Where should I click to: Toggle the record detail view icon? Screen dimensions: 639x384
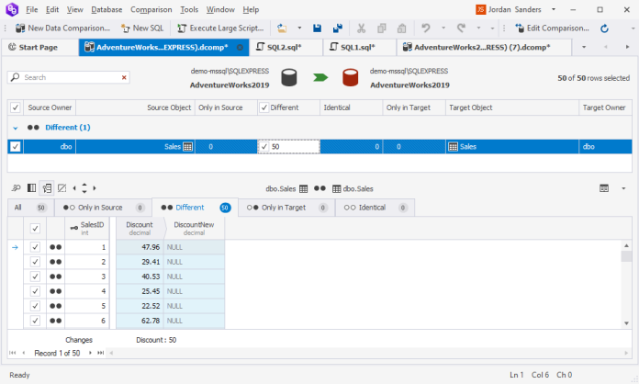pos(47,188)
